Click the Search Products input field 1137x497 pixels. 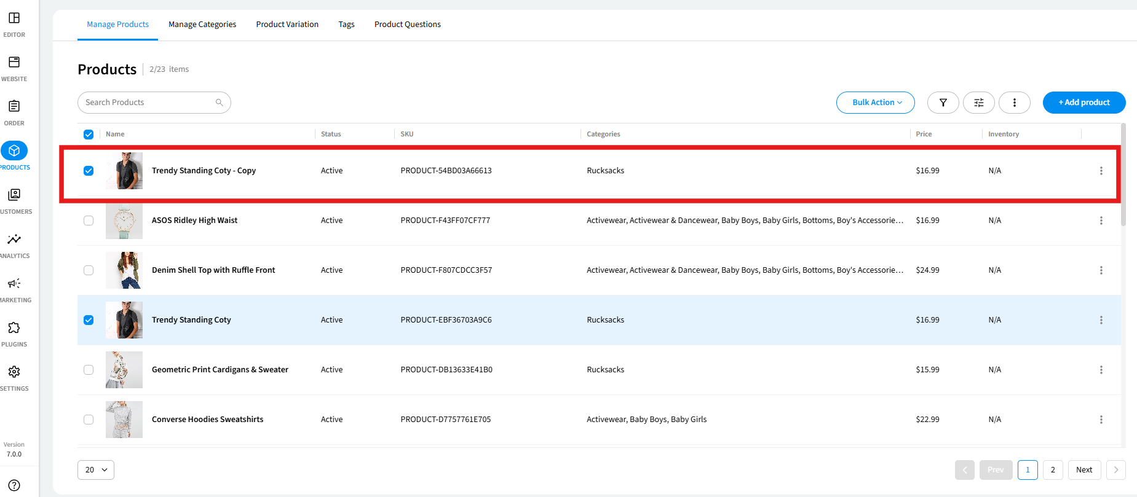point(148,103)
